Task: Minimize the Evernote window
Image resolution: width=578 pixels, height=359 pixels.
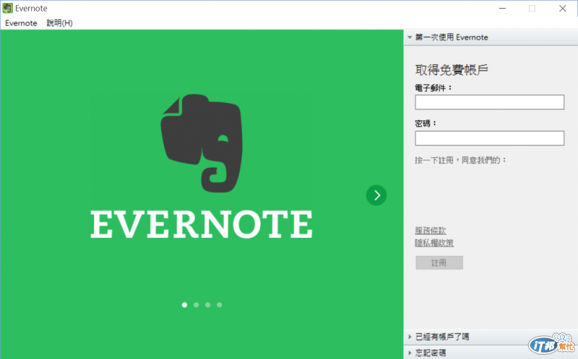Action: point(502,8)
